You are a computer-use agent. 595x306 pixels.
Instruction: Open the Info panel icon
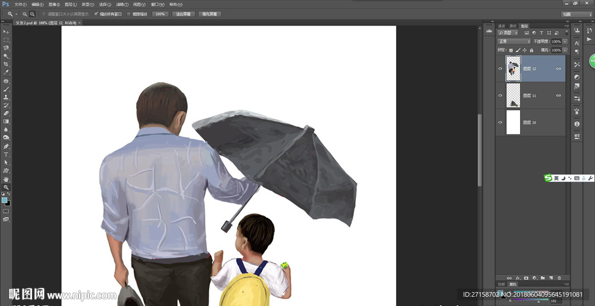click(577, 124)
